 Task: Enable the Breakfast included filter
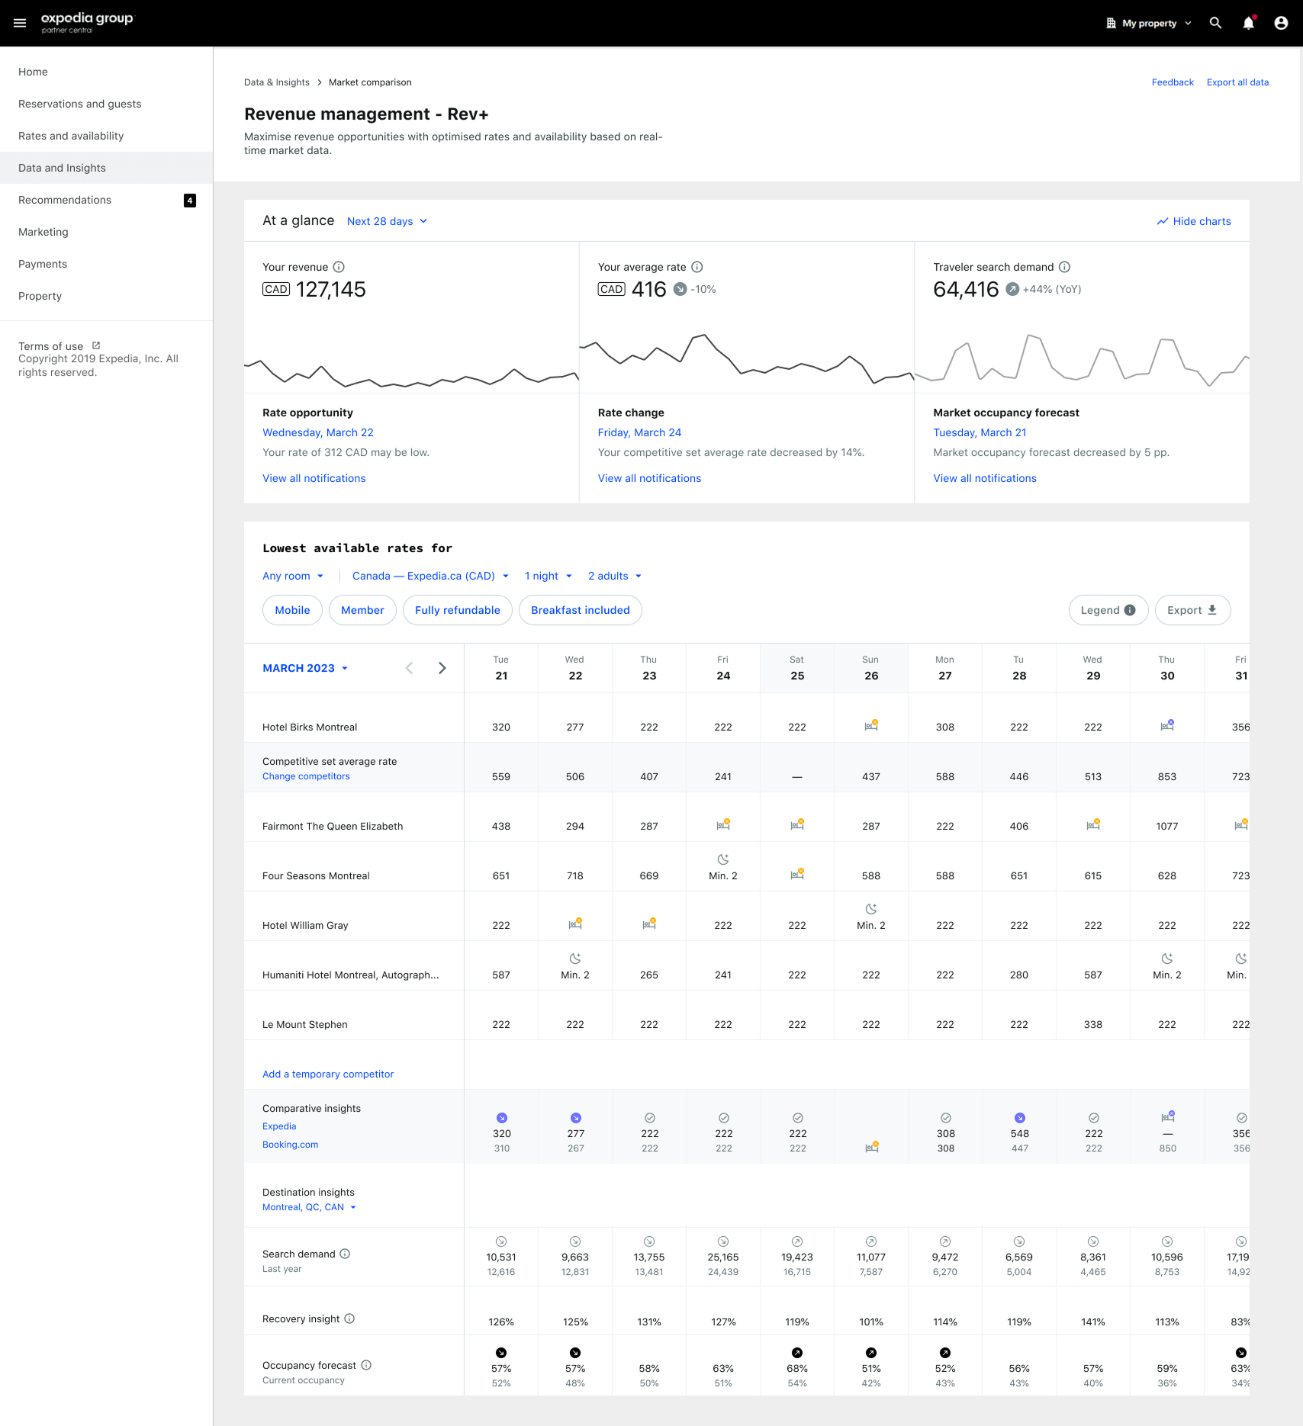[x=580, y=610]
